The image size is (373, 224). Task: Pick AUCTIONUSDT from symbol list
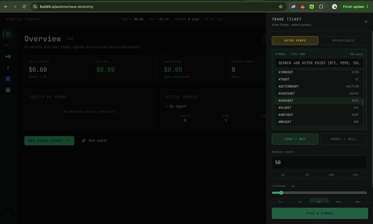point(319,87)
